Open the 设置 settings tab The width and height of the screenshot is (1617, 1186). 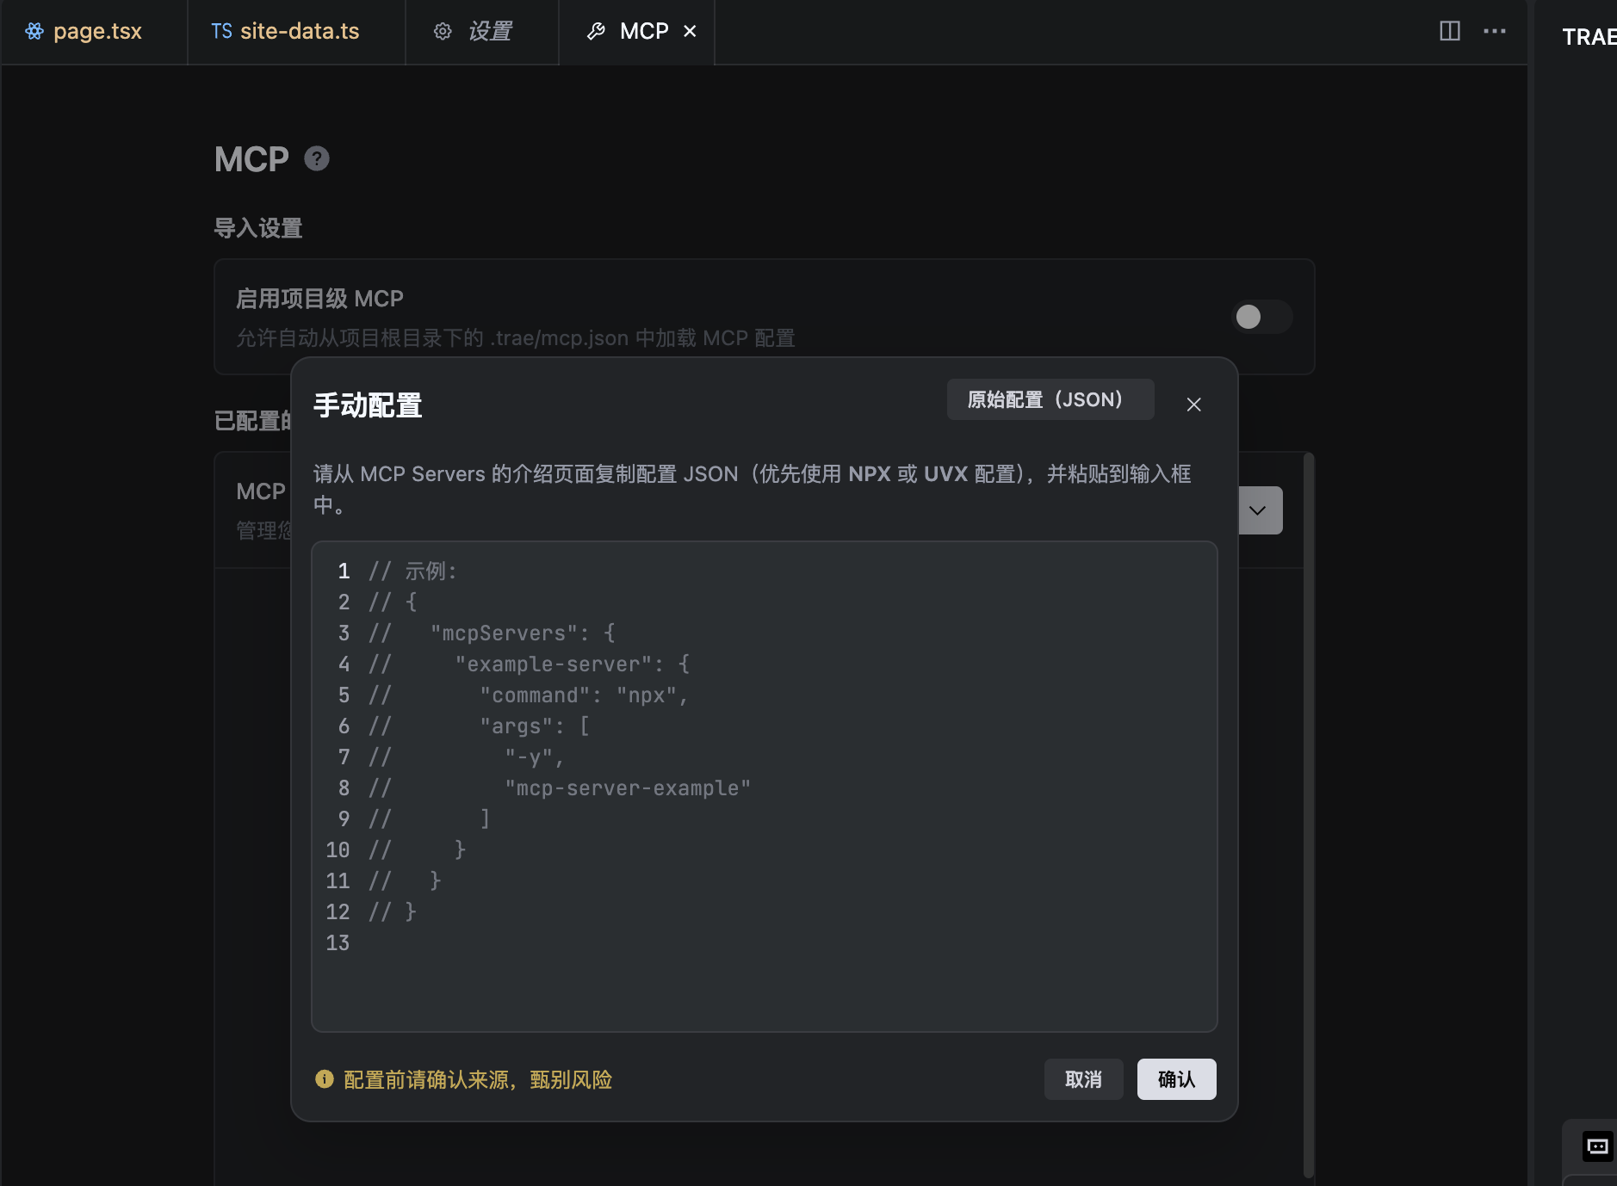(482, 32)
